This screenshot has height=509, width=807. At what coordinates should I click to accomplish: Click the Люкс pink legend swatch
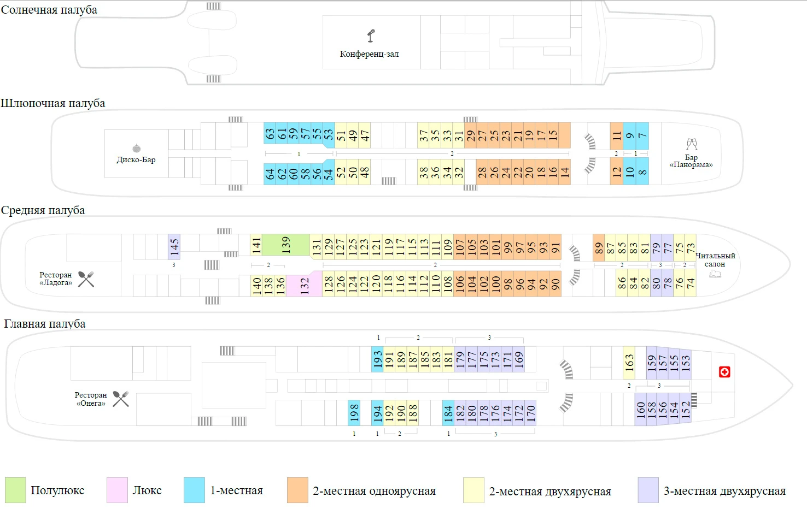(117, 490)
